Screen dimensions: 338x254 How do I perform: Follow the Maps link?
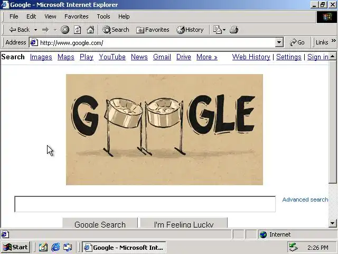point(65,57)
